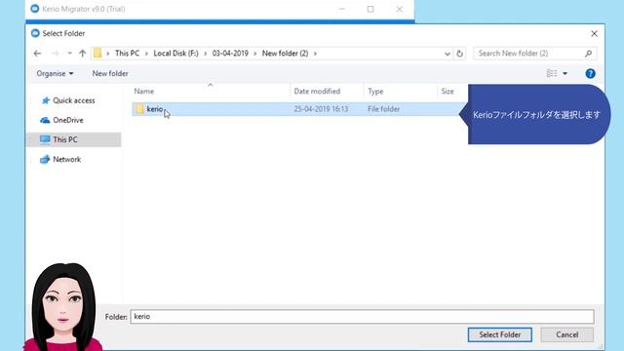Click the Select Folder dialog app icon
The height and width of the screenshot is (351, 624).
35,33
